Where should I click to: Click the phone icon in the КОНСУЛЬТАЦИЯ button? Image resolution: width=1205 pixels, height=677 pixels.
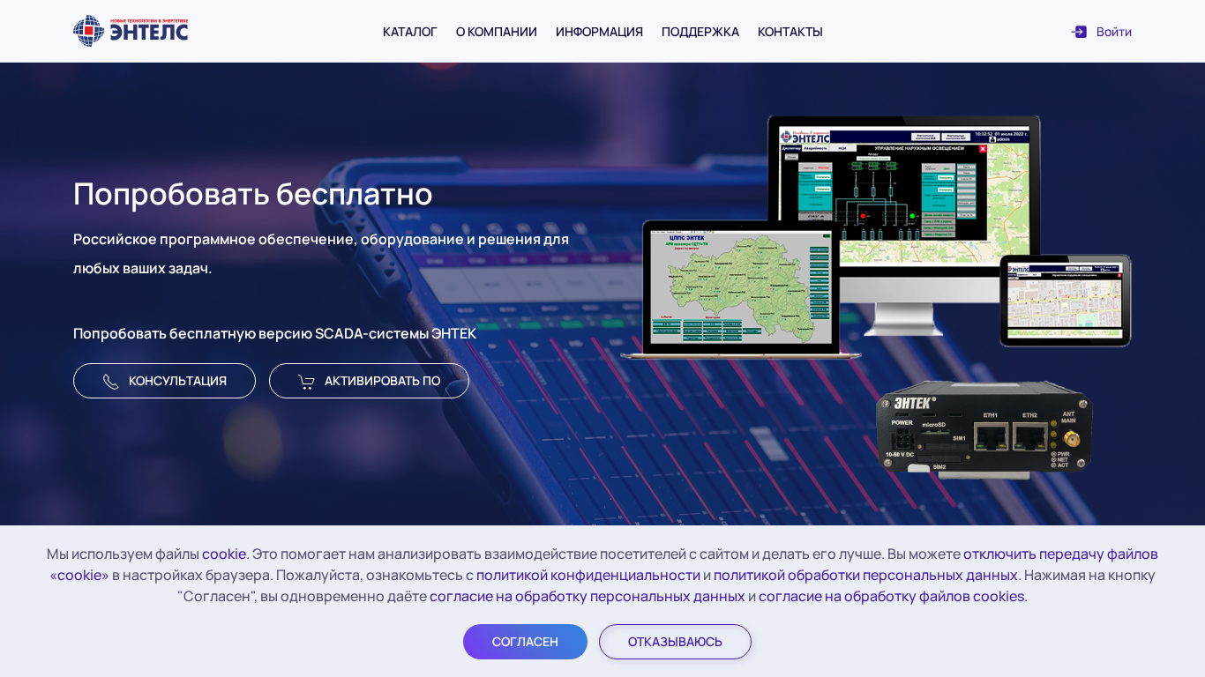[110, 382]
